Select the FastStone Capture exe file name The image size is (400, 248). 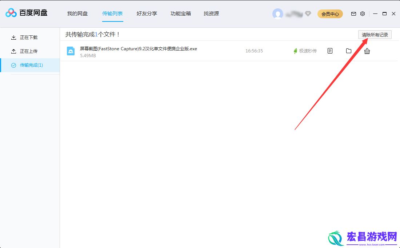(139, 48)
